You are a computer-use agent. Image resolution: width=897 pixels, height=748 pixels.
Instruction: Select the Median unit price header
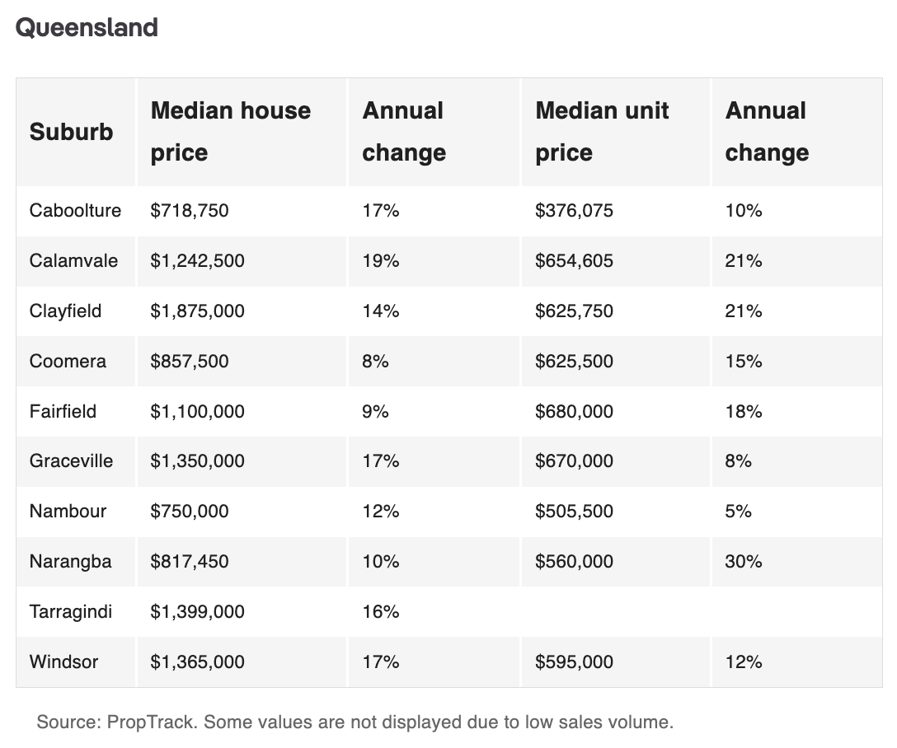tap(602, 132)
